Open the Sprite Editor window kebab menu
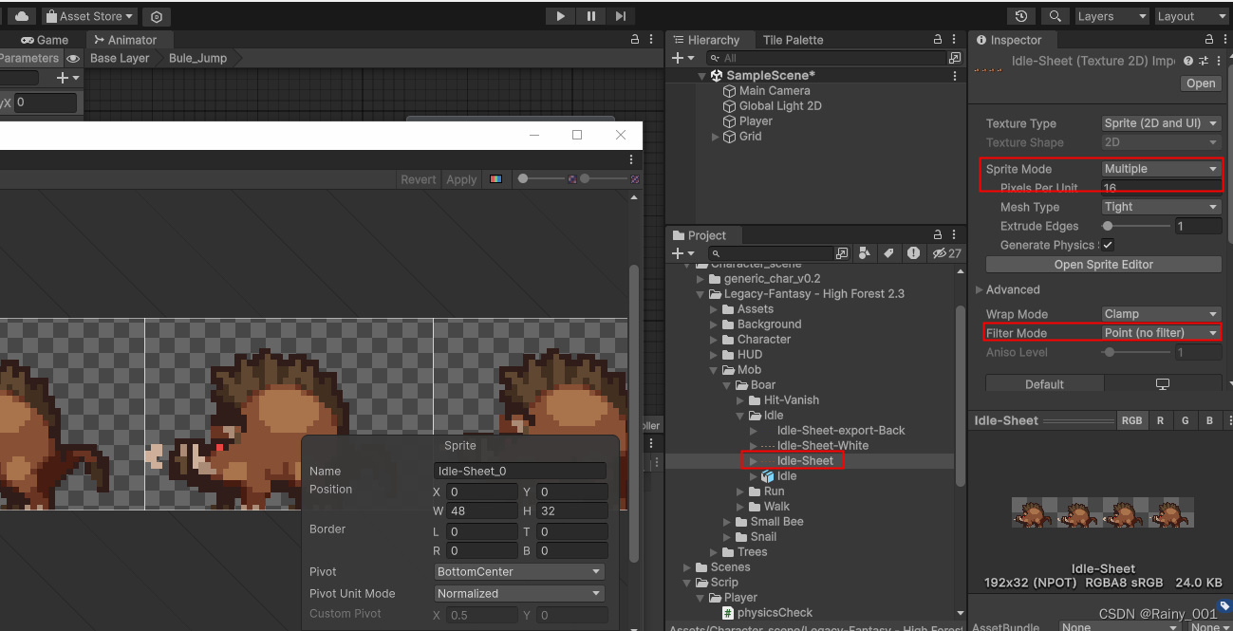Screen dimensions: 1233x631 [631, 159]
